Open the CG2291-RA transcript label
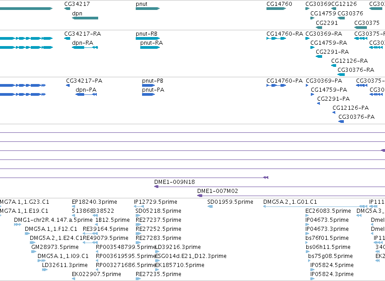The height and width of the screenshot is (281, 385). pos(332,52)
